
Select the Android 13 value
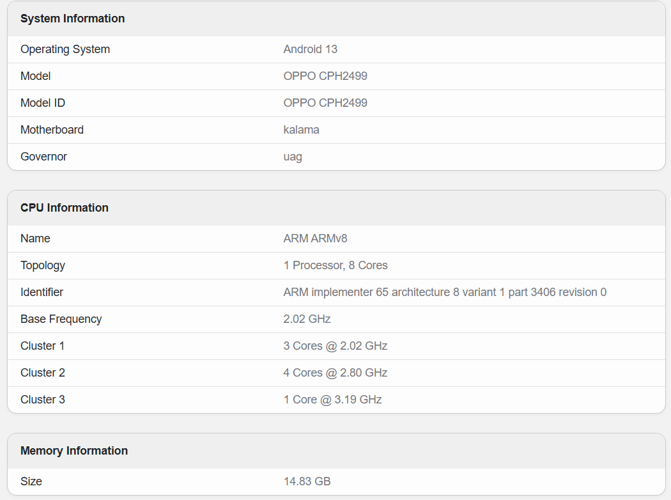310,49
